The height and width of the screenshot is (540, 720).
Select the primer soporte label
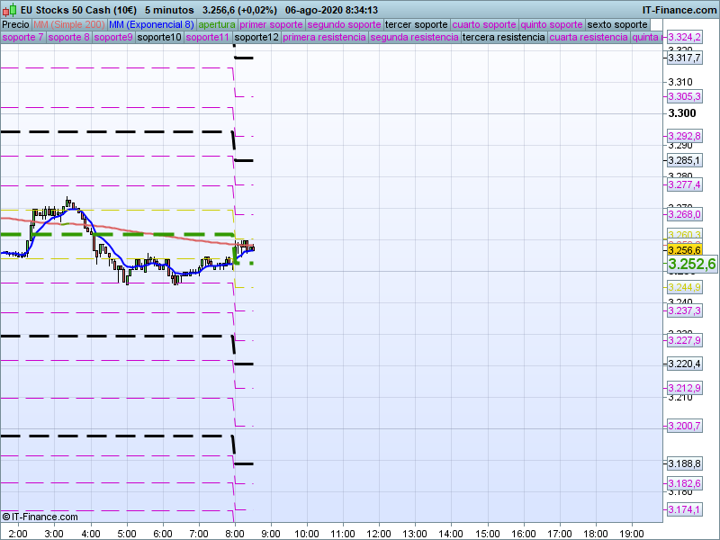click(x=271, y=24)
